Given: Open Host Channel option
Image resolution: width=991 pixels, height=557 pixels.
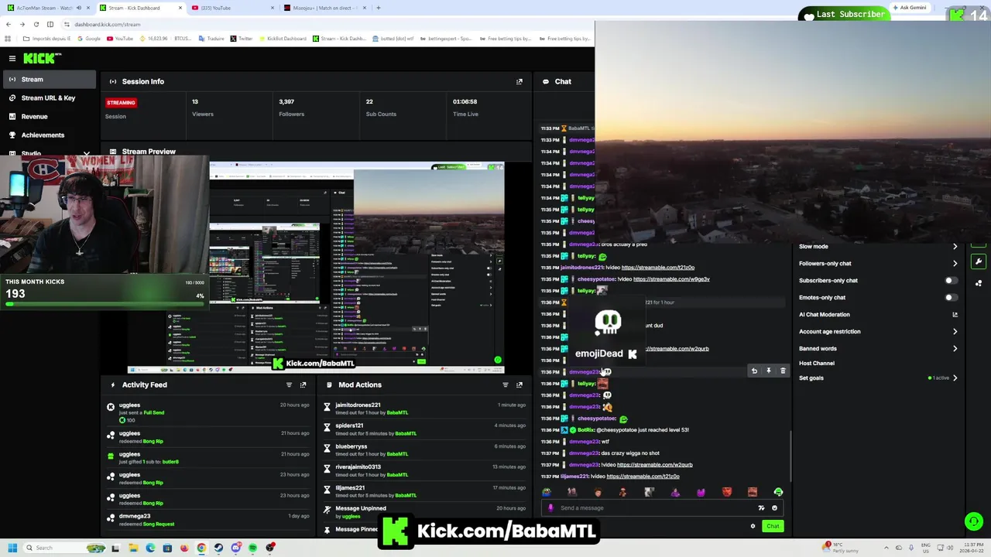Looking at the screenshot, I should point(817,363).
